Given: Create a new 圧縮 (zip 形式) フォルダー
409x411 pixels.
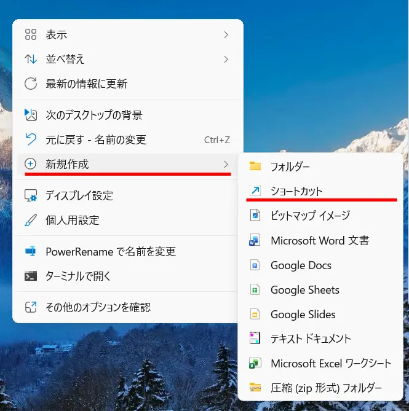Looking at the screenshot, I should 320,388.
